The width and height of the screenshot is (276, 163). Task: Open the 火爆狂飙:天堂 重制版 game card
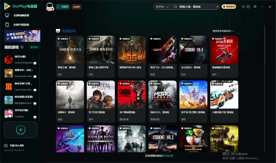(x=224, y=101)
